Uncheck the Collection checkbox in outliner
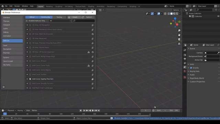The height and width of the screenshot is (124, 220). pos(190,16)
